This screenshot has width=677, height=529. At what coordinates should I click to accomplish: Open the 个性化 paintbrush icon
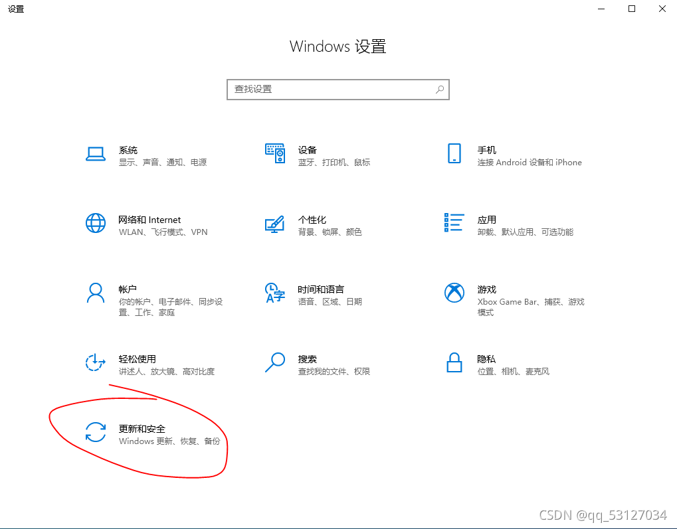point(275,224)
